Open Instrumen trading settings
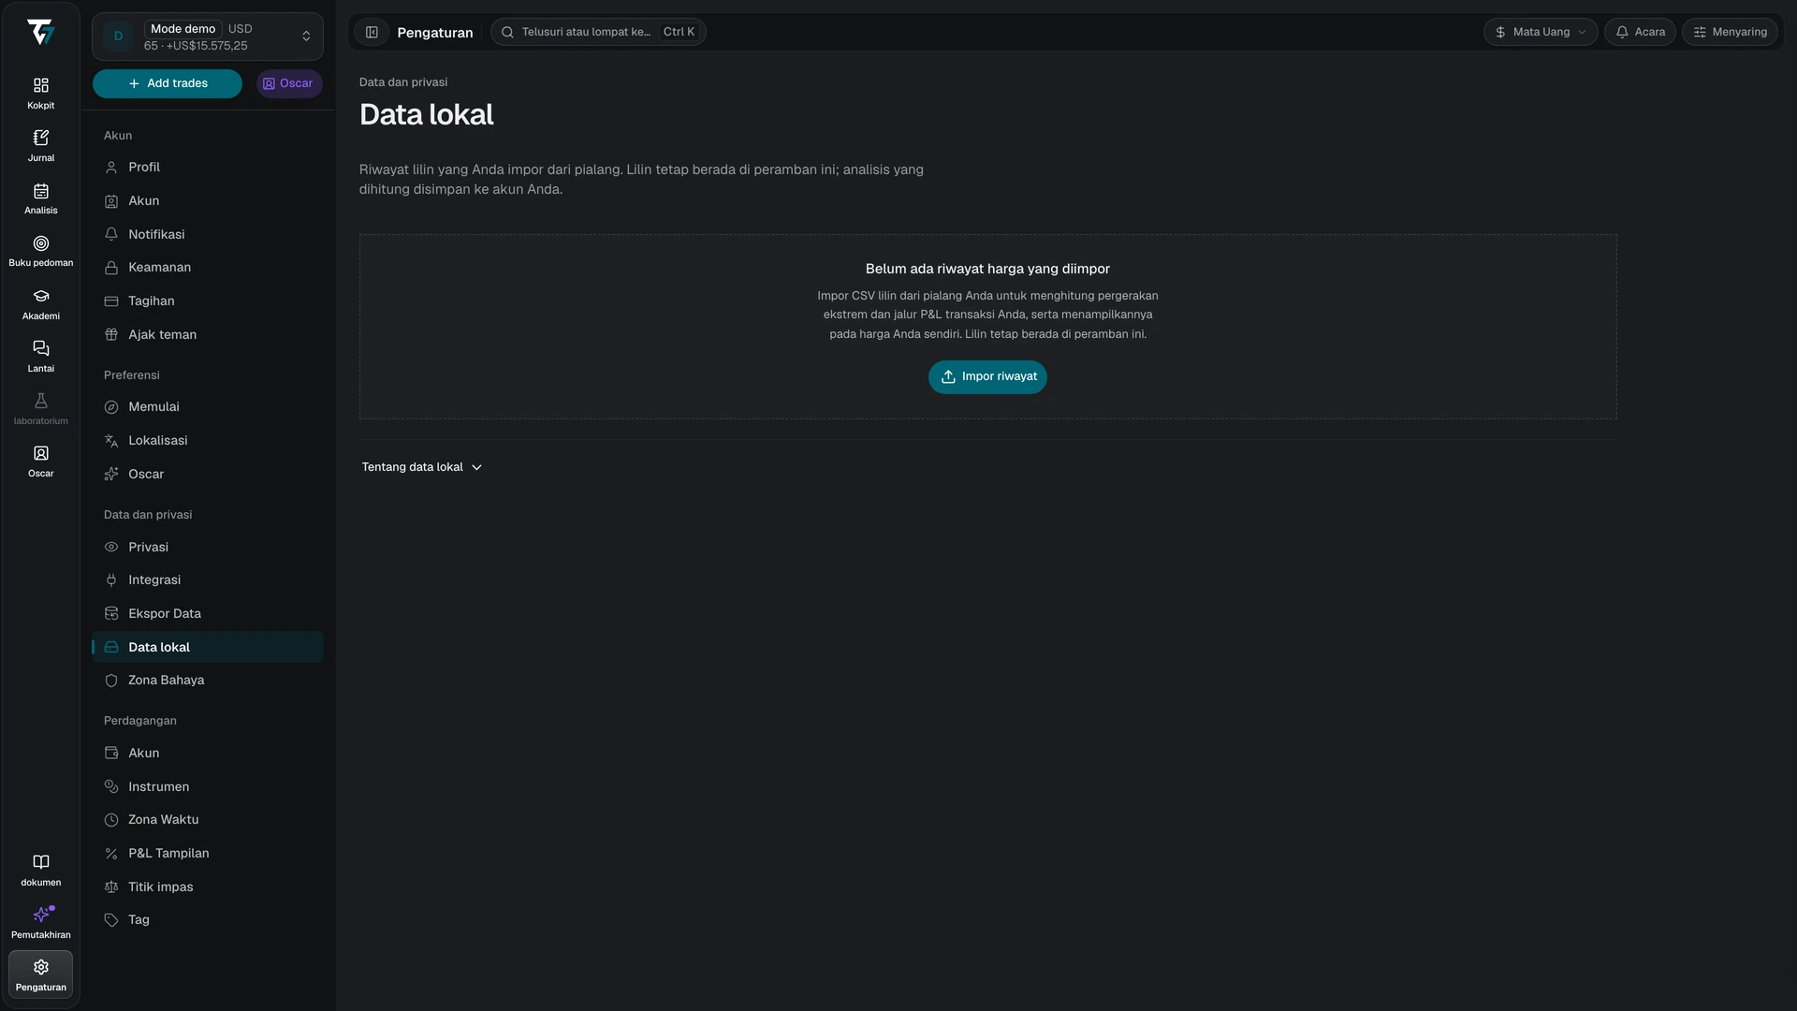 (x=208, y=786)
